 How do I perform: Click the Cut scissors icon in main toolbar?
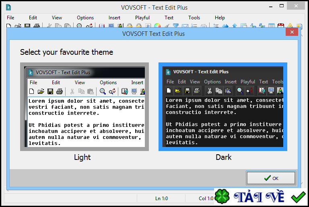tap(49, 26)
